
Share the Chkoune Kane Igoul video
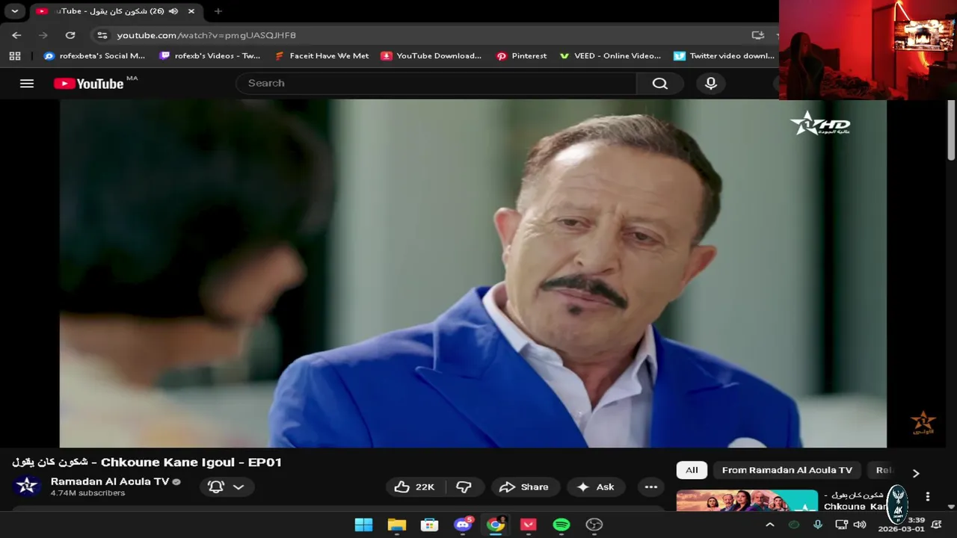[525, 487]
